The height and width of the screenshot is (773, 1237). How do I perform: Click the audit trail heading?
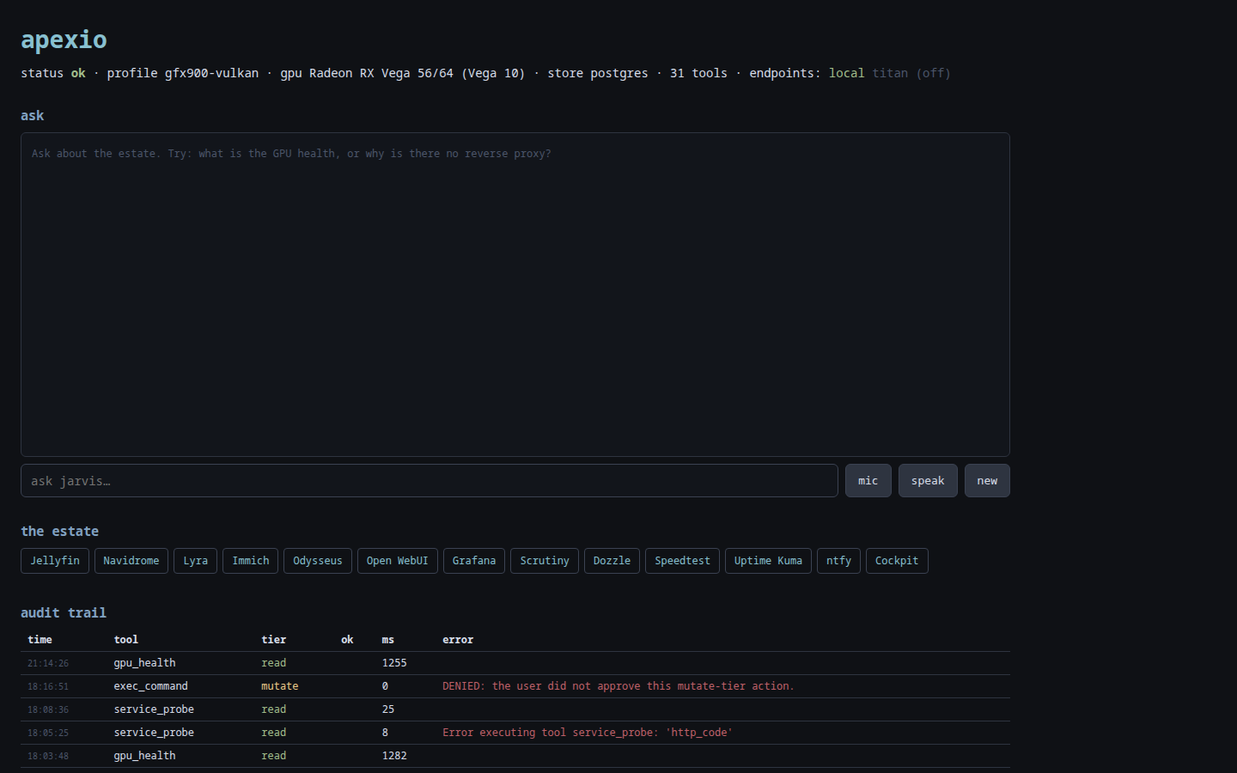point(64,613)
